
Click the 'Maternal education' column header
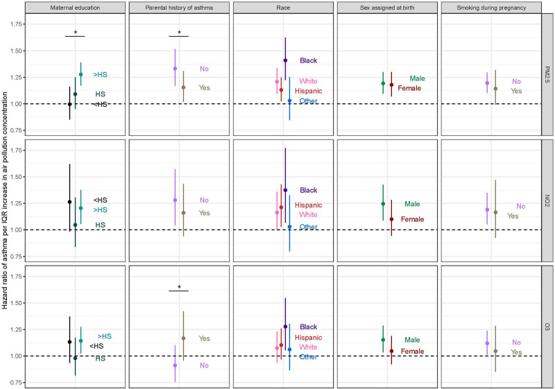(75, 8)
